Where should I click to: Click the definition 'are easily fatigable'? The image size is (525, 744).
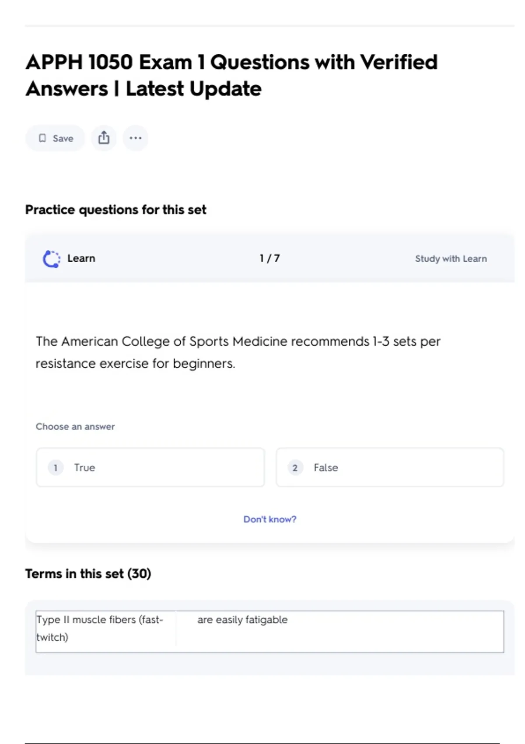242,620
